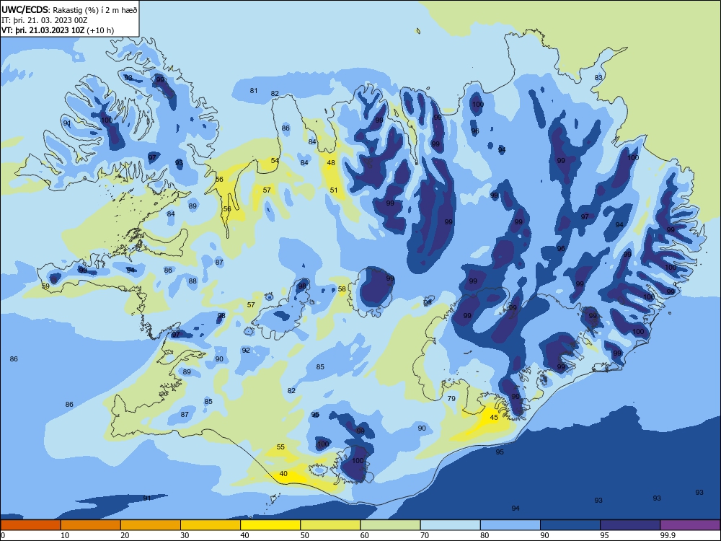Click the 'UWC/ECDS' title text
The width and height of the screenshot is (721, 541).
click(x=23, y=9)
